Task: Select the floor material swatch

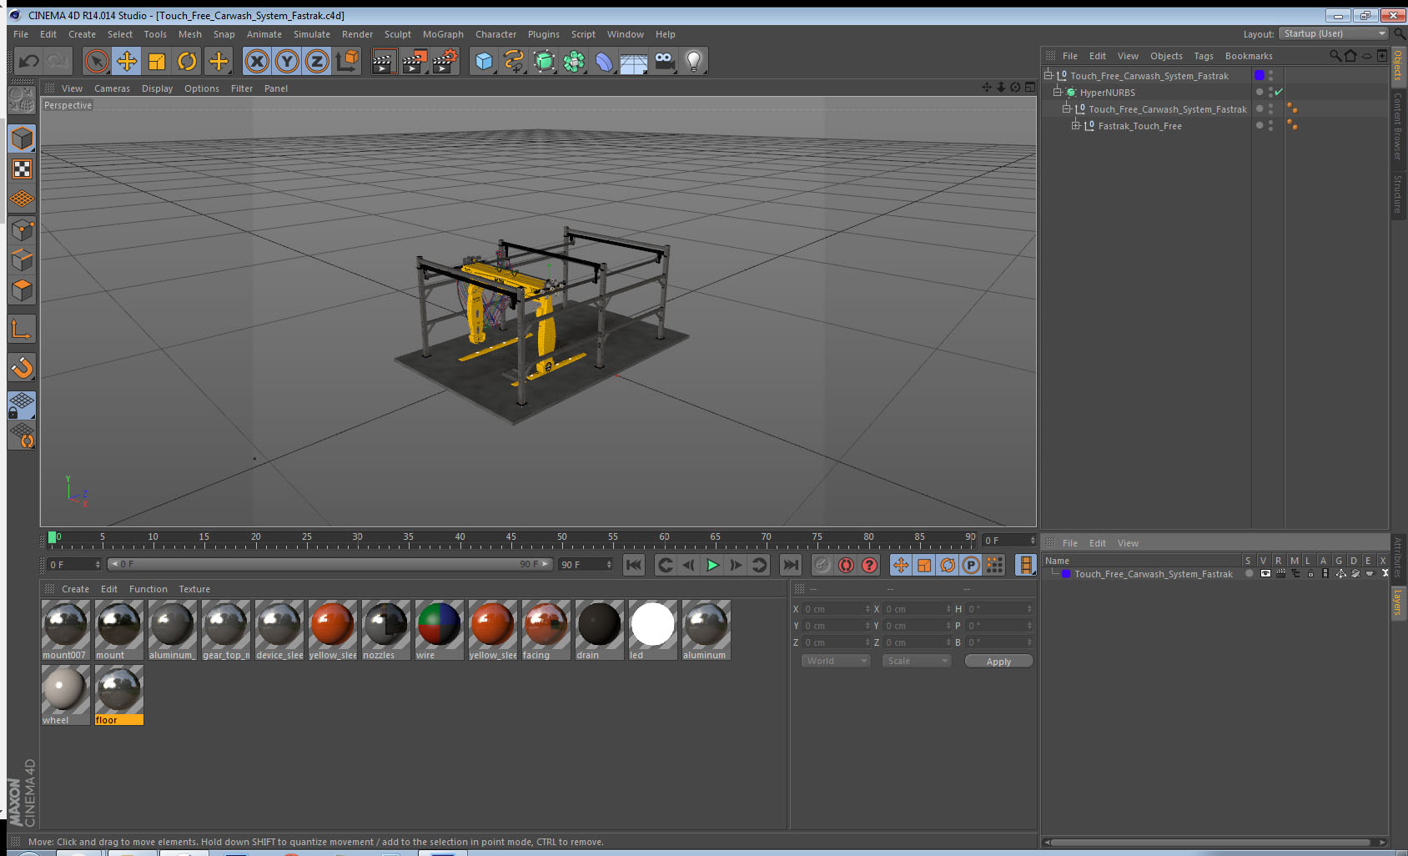Action: (118, 695)
